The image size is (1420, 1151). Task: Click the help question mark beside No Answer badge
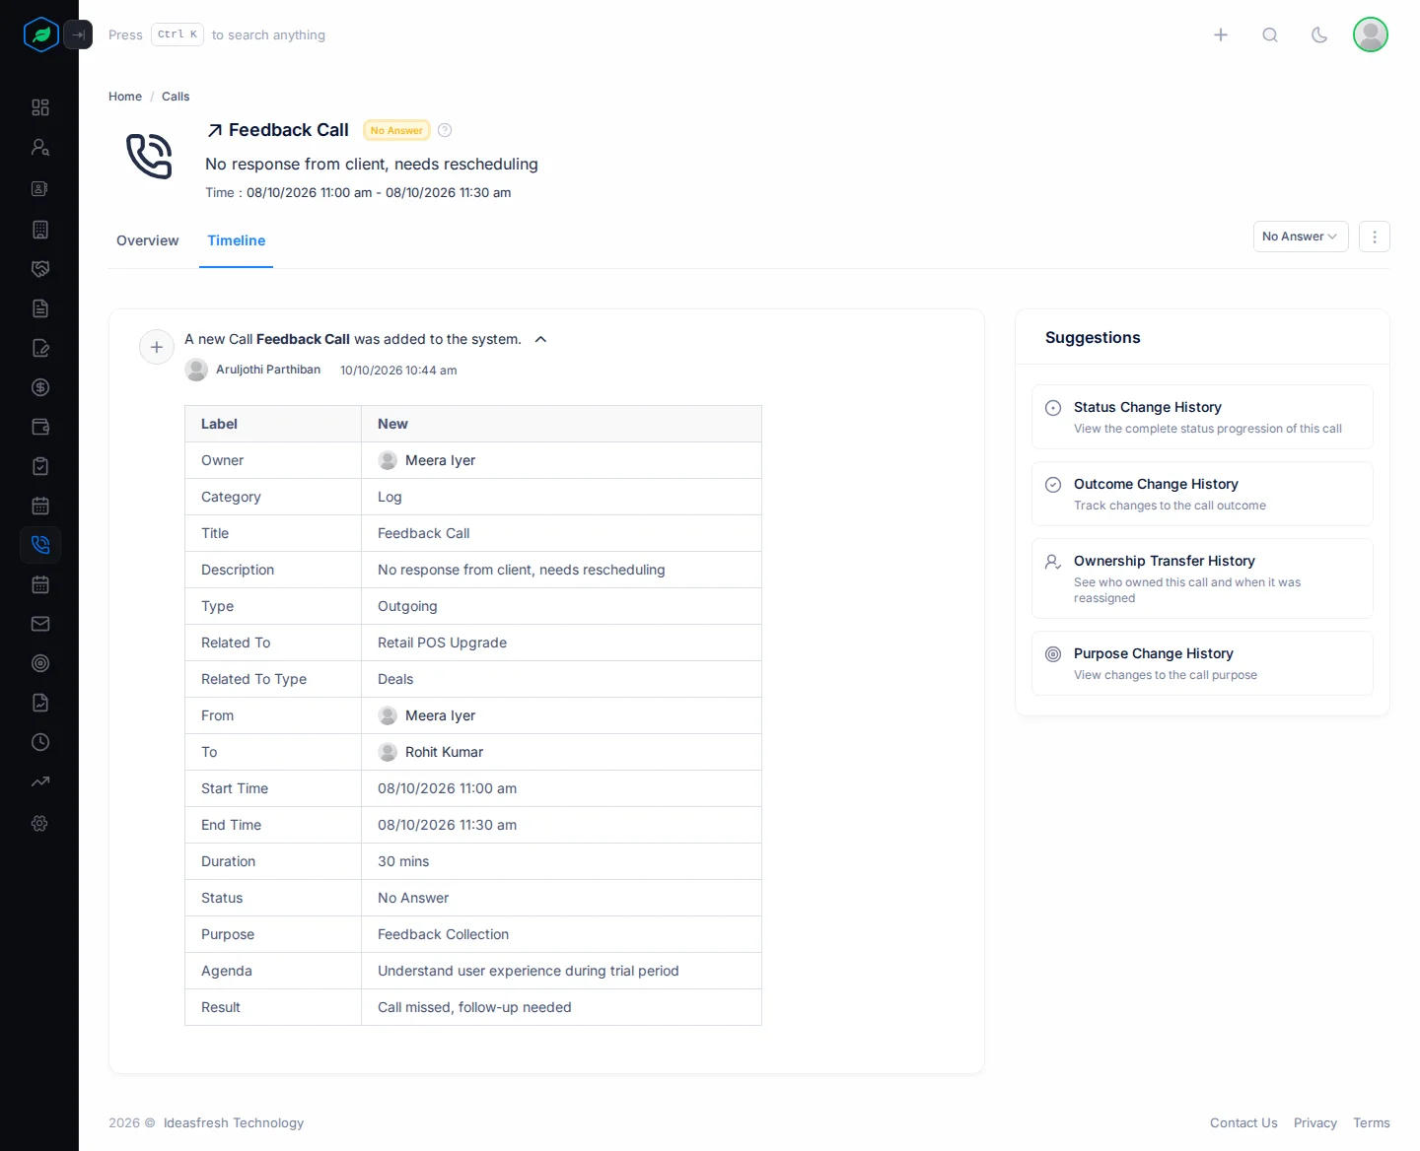coord(445,130)
